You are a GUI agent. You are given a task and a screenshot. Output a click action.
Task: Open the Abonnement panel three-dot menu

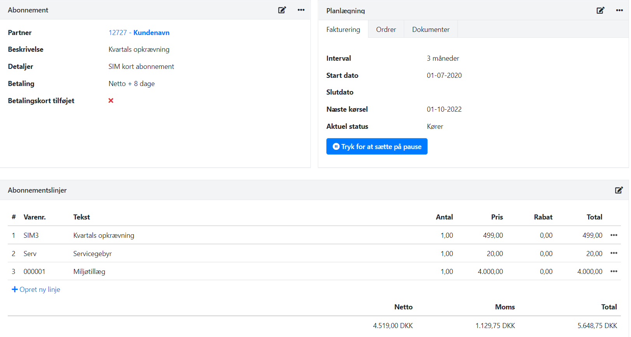pos(301,10)
